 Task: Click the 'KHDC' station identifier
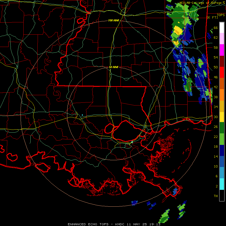coord(120,224)
